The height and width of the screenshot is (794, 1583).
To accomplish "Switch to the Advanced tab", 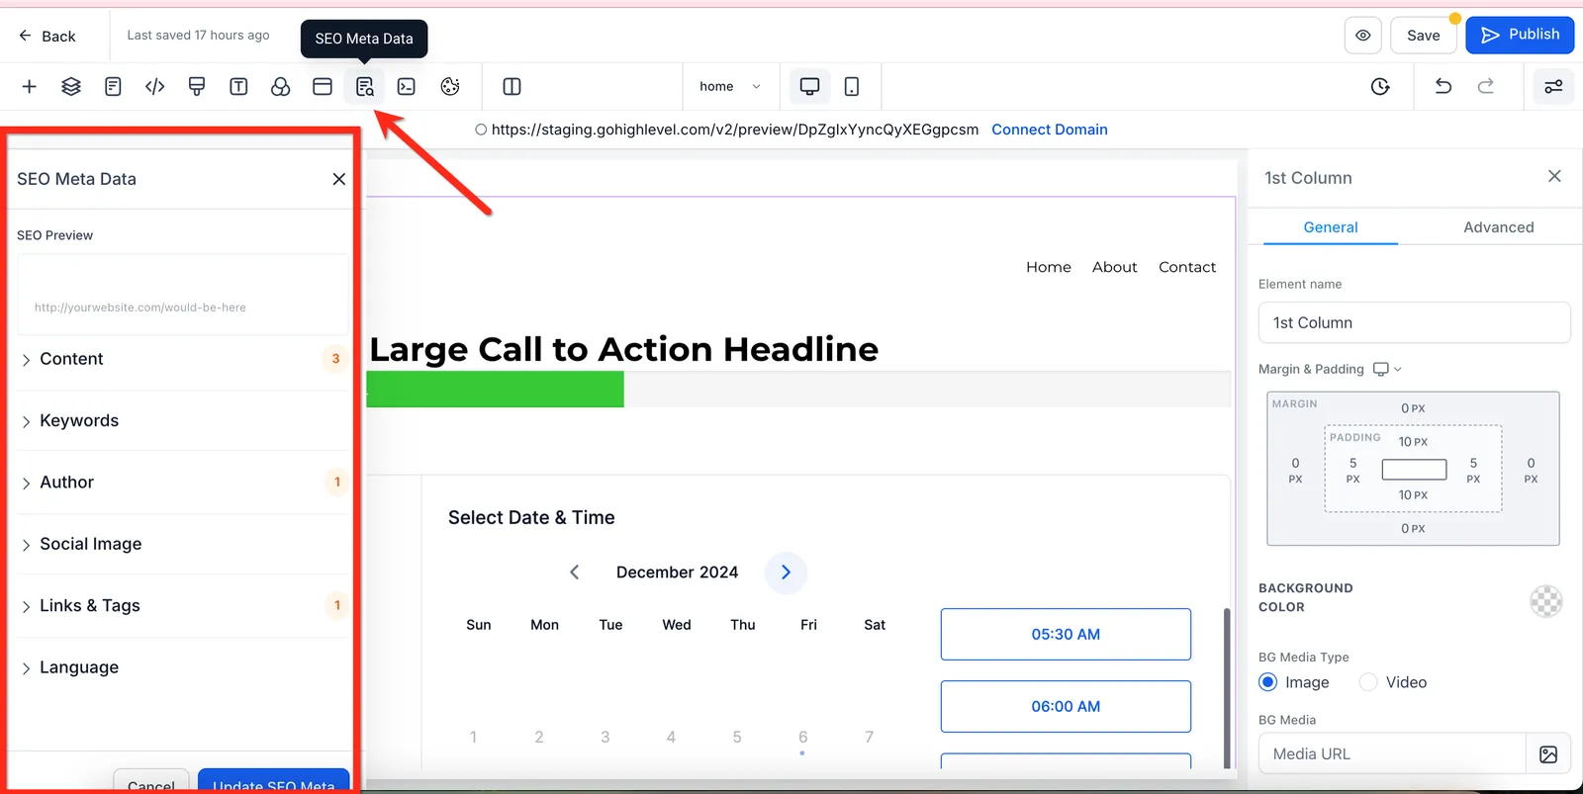I will [x=1498, y=227].
